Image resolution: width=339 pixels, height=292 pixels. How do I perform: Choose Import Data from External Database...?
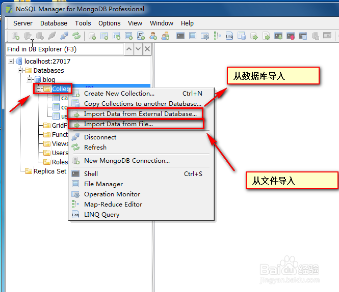[x=142, y=114]
